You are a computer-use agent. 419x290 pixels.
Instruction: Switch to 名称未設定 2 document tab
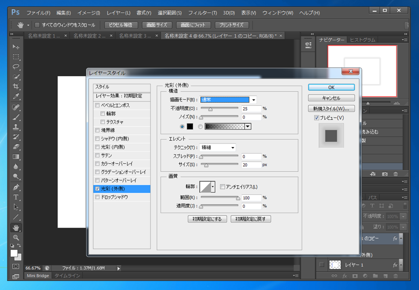click(90, 36)
